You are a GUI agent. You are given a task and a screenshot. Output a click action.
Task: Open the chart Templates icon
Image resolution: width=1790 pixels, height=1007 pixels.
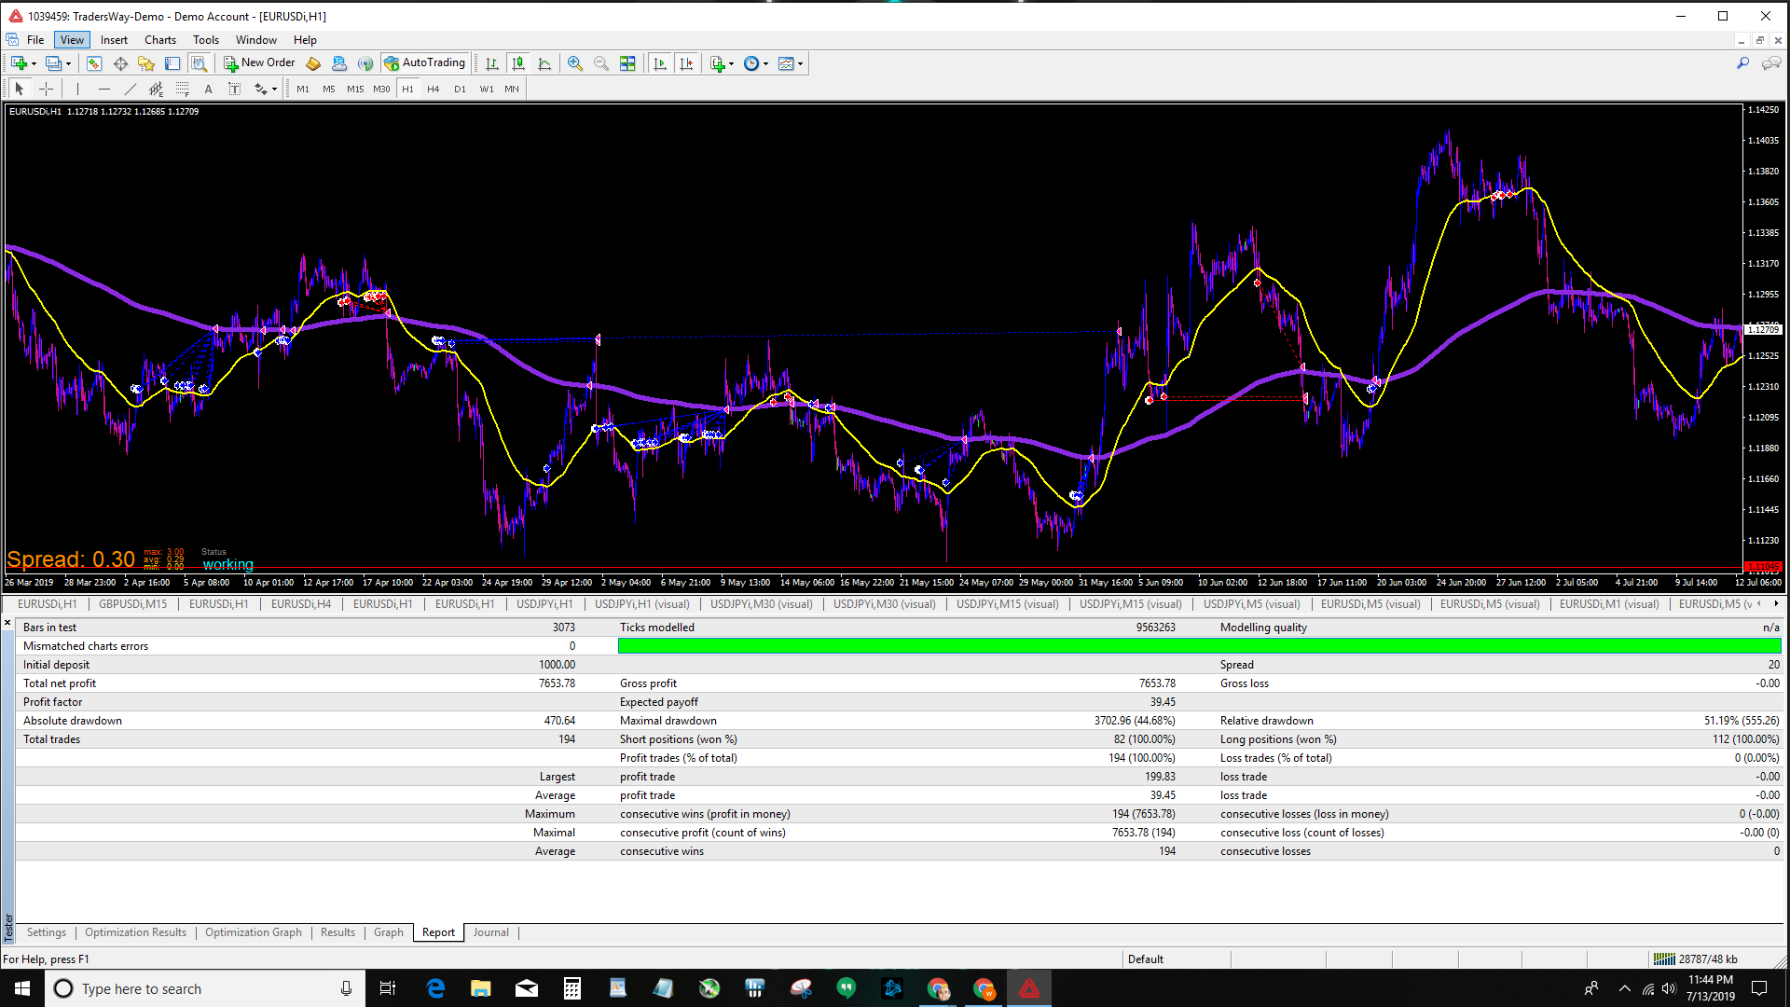pyautogui.click(x=786, y=63)
